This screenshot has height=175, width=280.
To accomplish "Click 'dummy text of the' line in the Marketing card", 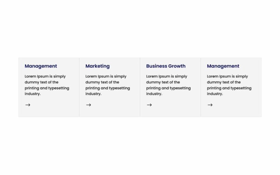I will (102, 82).
